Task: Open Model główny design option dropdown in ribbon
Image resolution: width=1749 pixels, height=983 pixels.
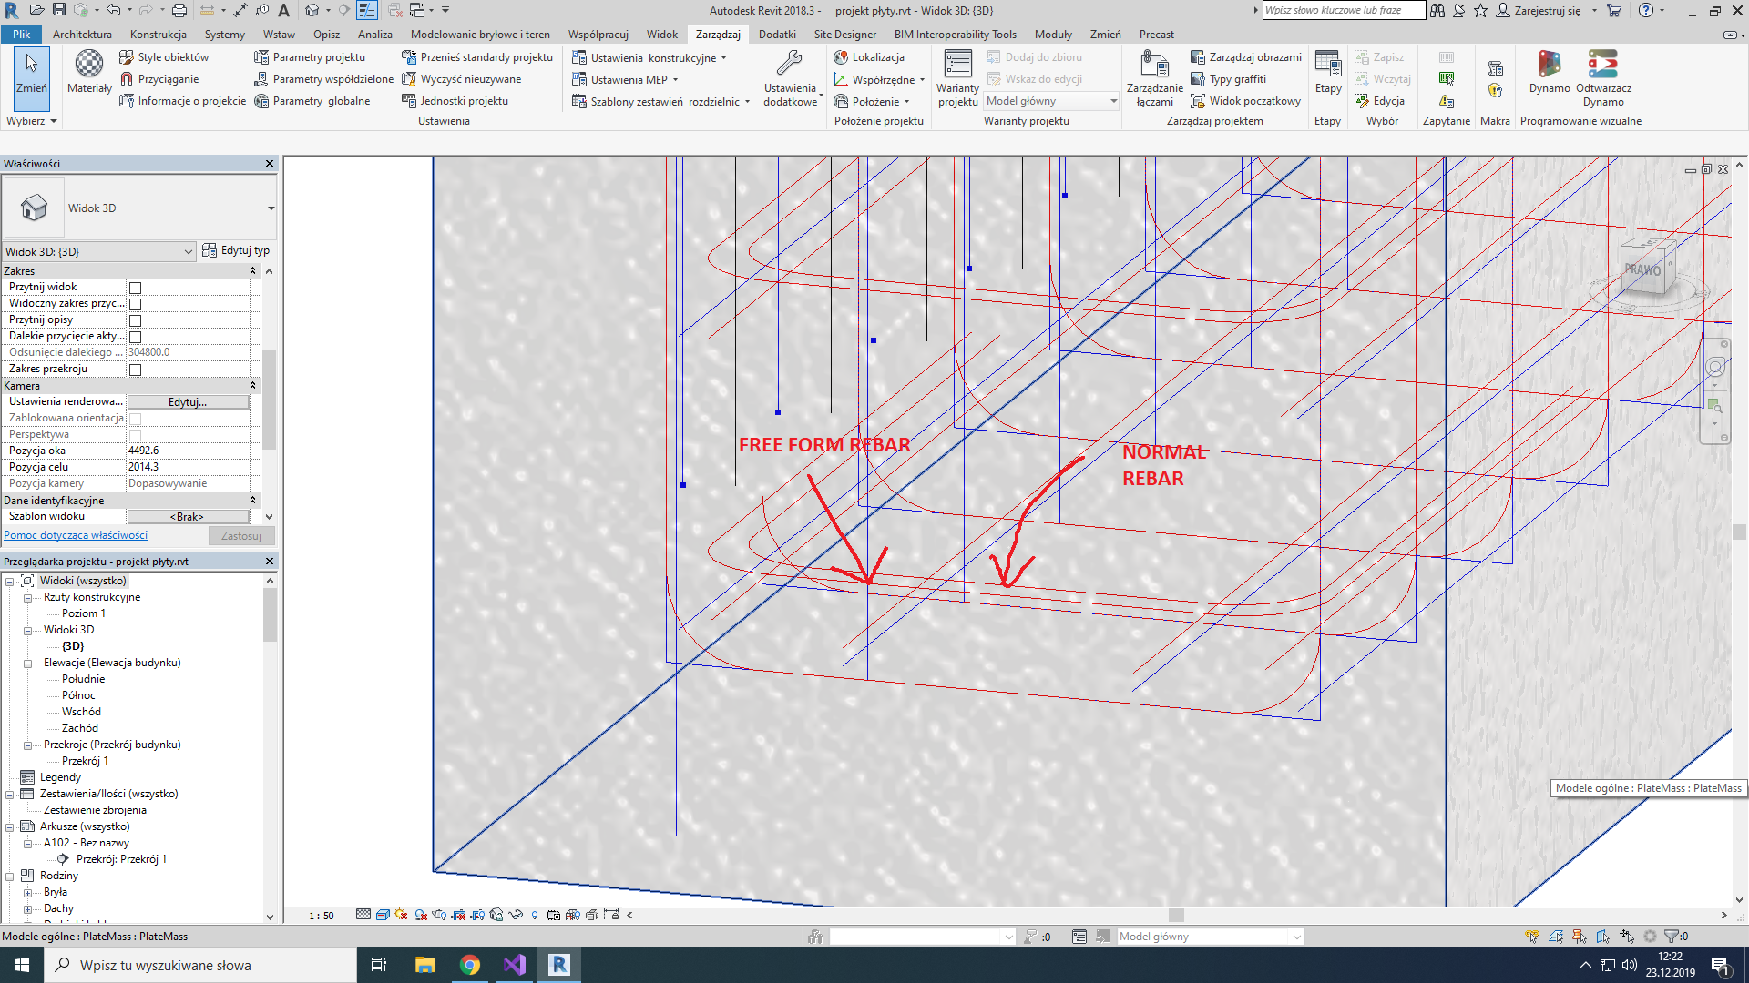Action: click(x=1050, y=101)
